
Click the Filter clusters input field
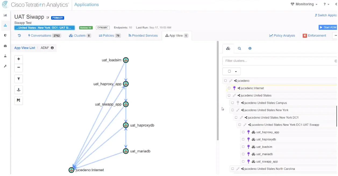click(x=279, y=61)
